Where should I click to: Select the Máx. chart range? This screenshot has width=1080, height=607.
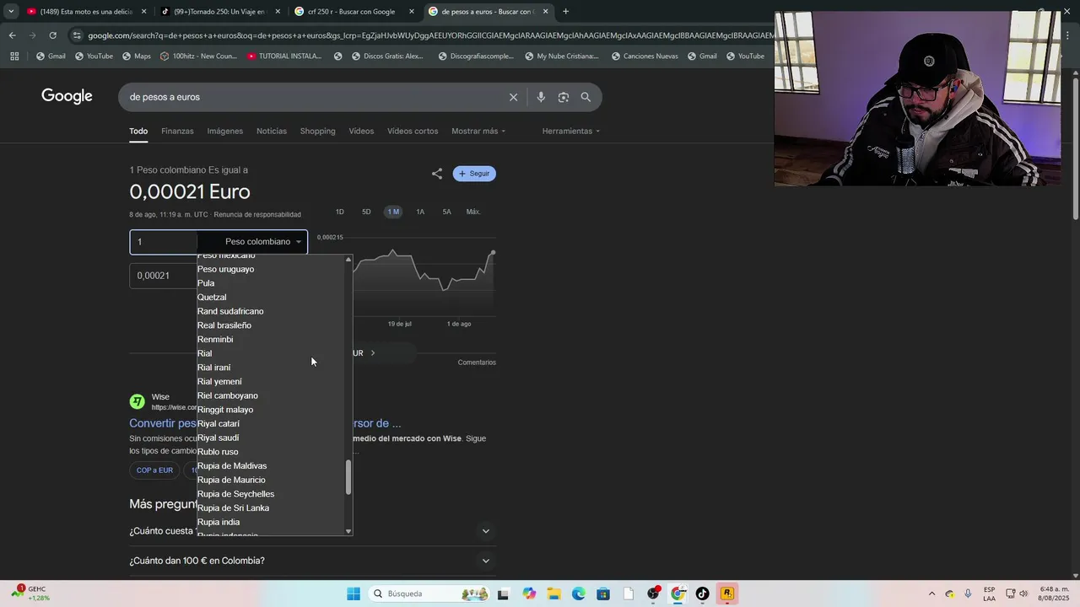pos(473,212)
